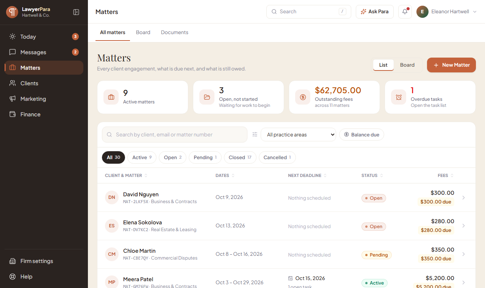Click the Overdue tasks alarm icon
The width and height of the screenshot is (485, 288).
pos(399,97)
